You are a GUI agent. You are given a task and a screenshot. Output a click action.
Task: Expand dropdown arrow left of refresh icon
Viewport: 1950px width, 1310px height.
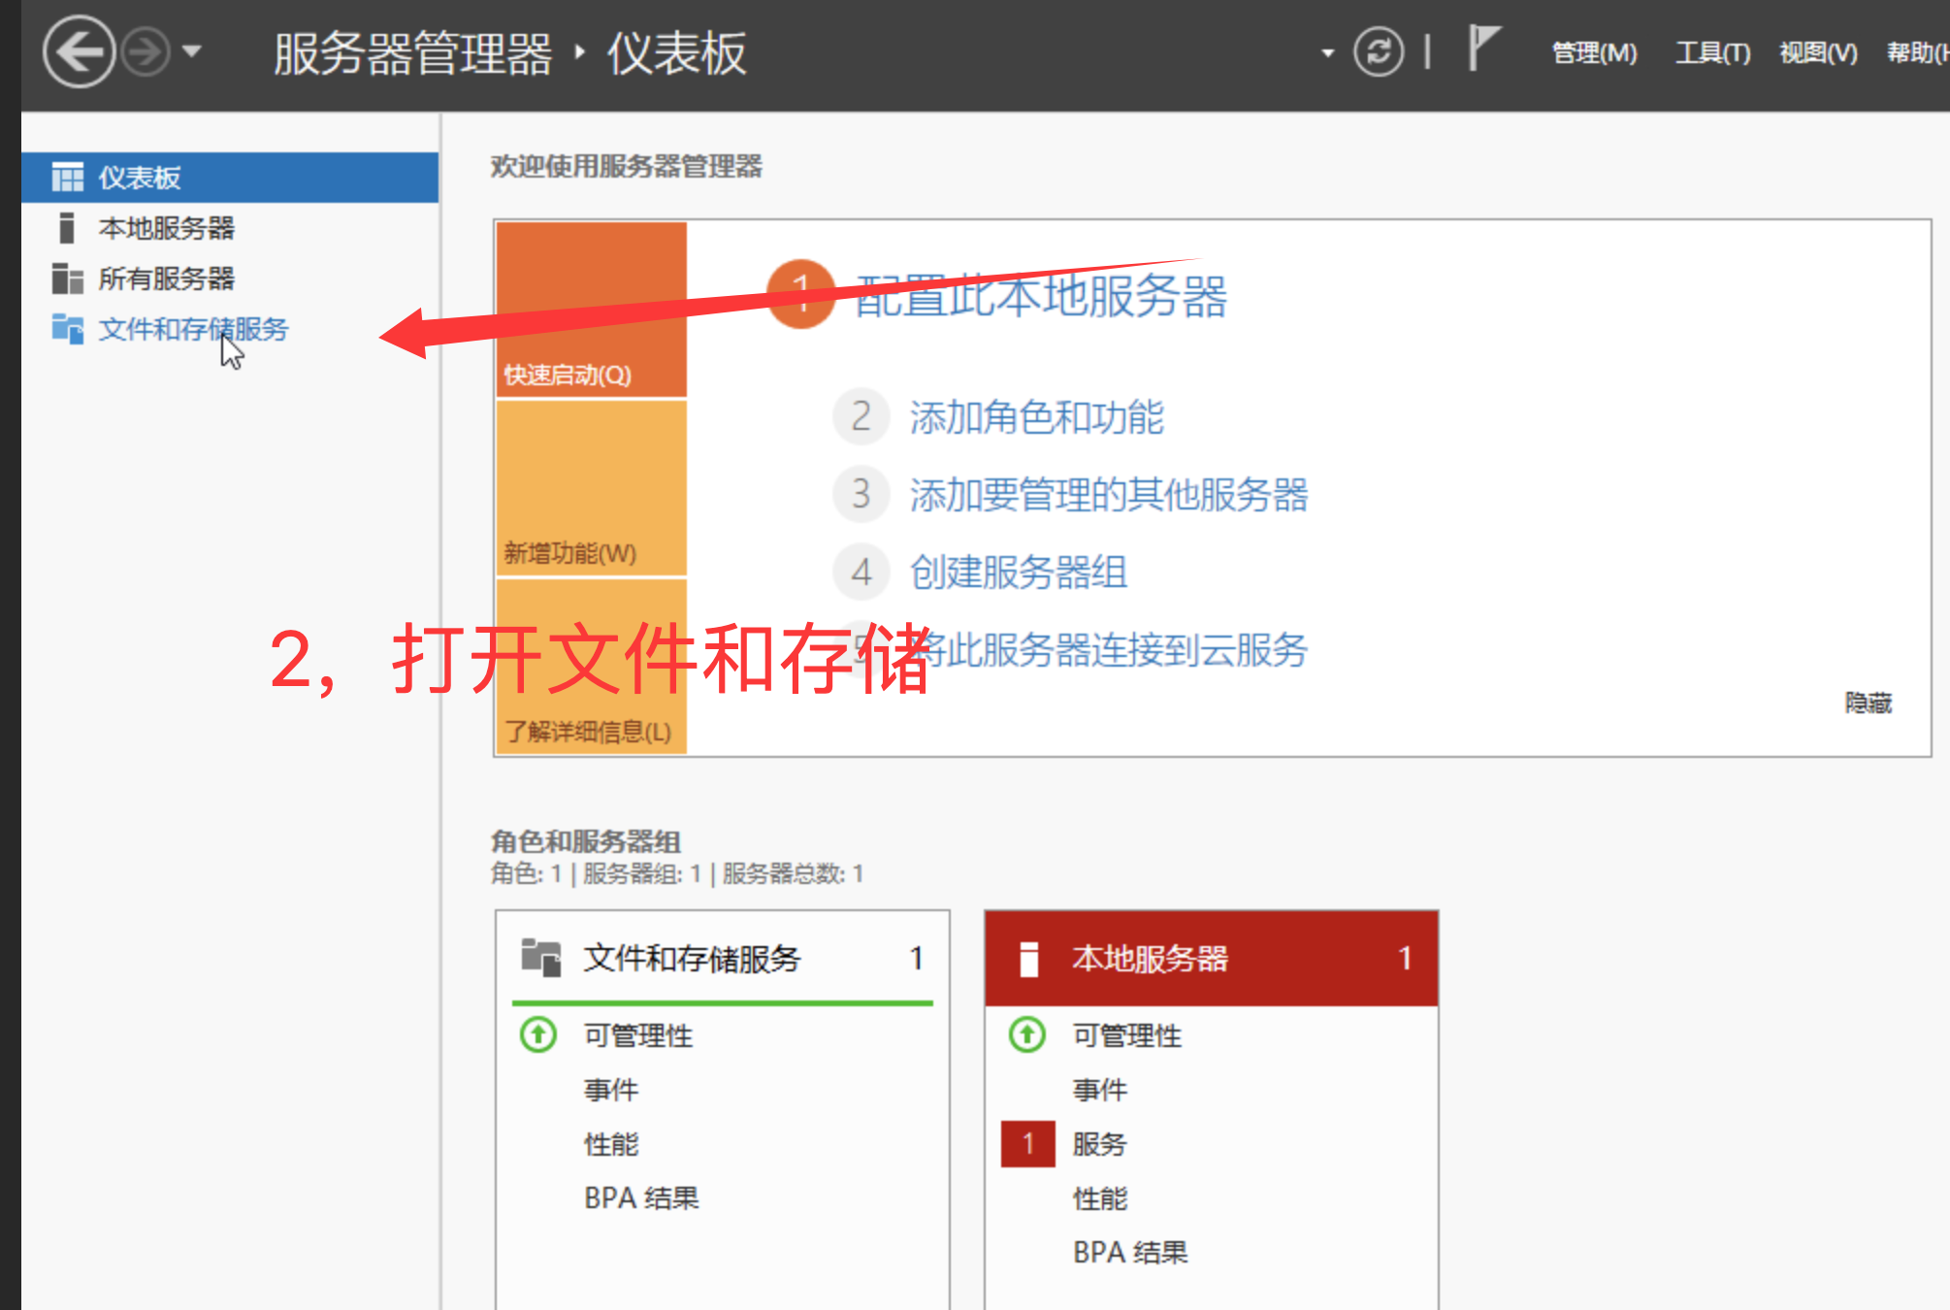[1327, 53]
